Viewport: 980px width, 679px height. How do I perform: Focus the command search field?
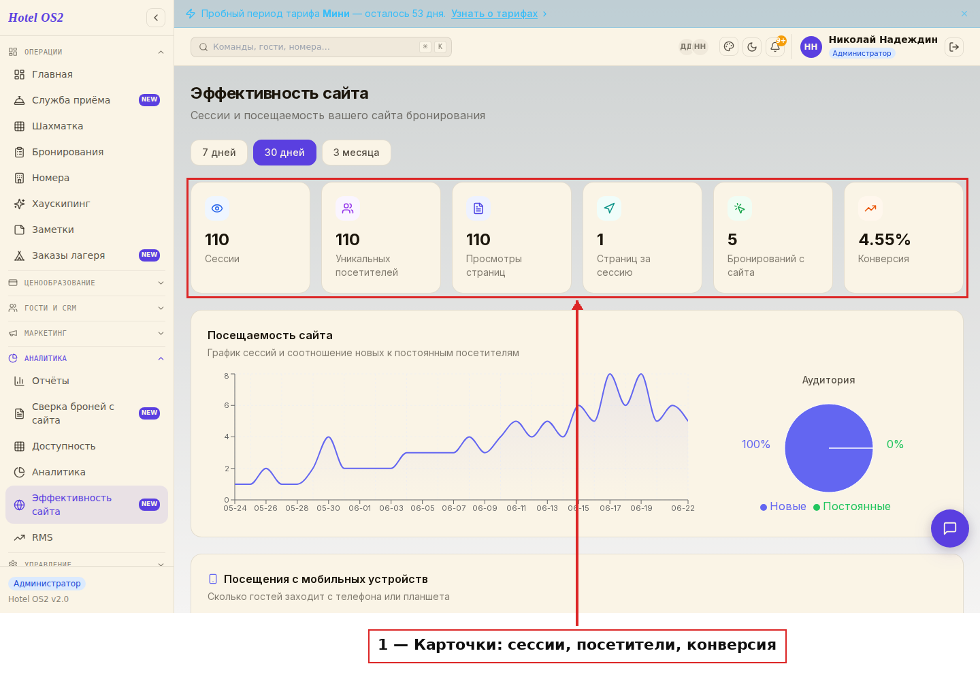(321, 47)
